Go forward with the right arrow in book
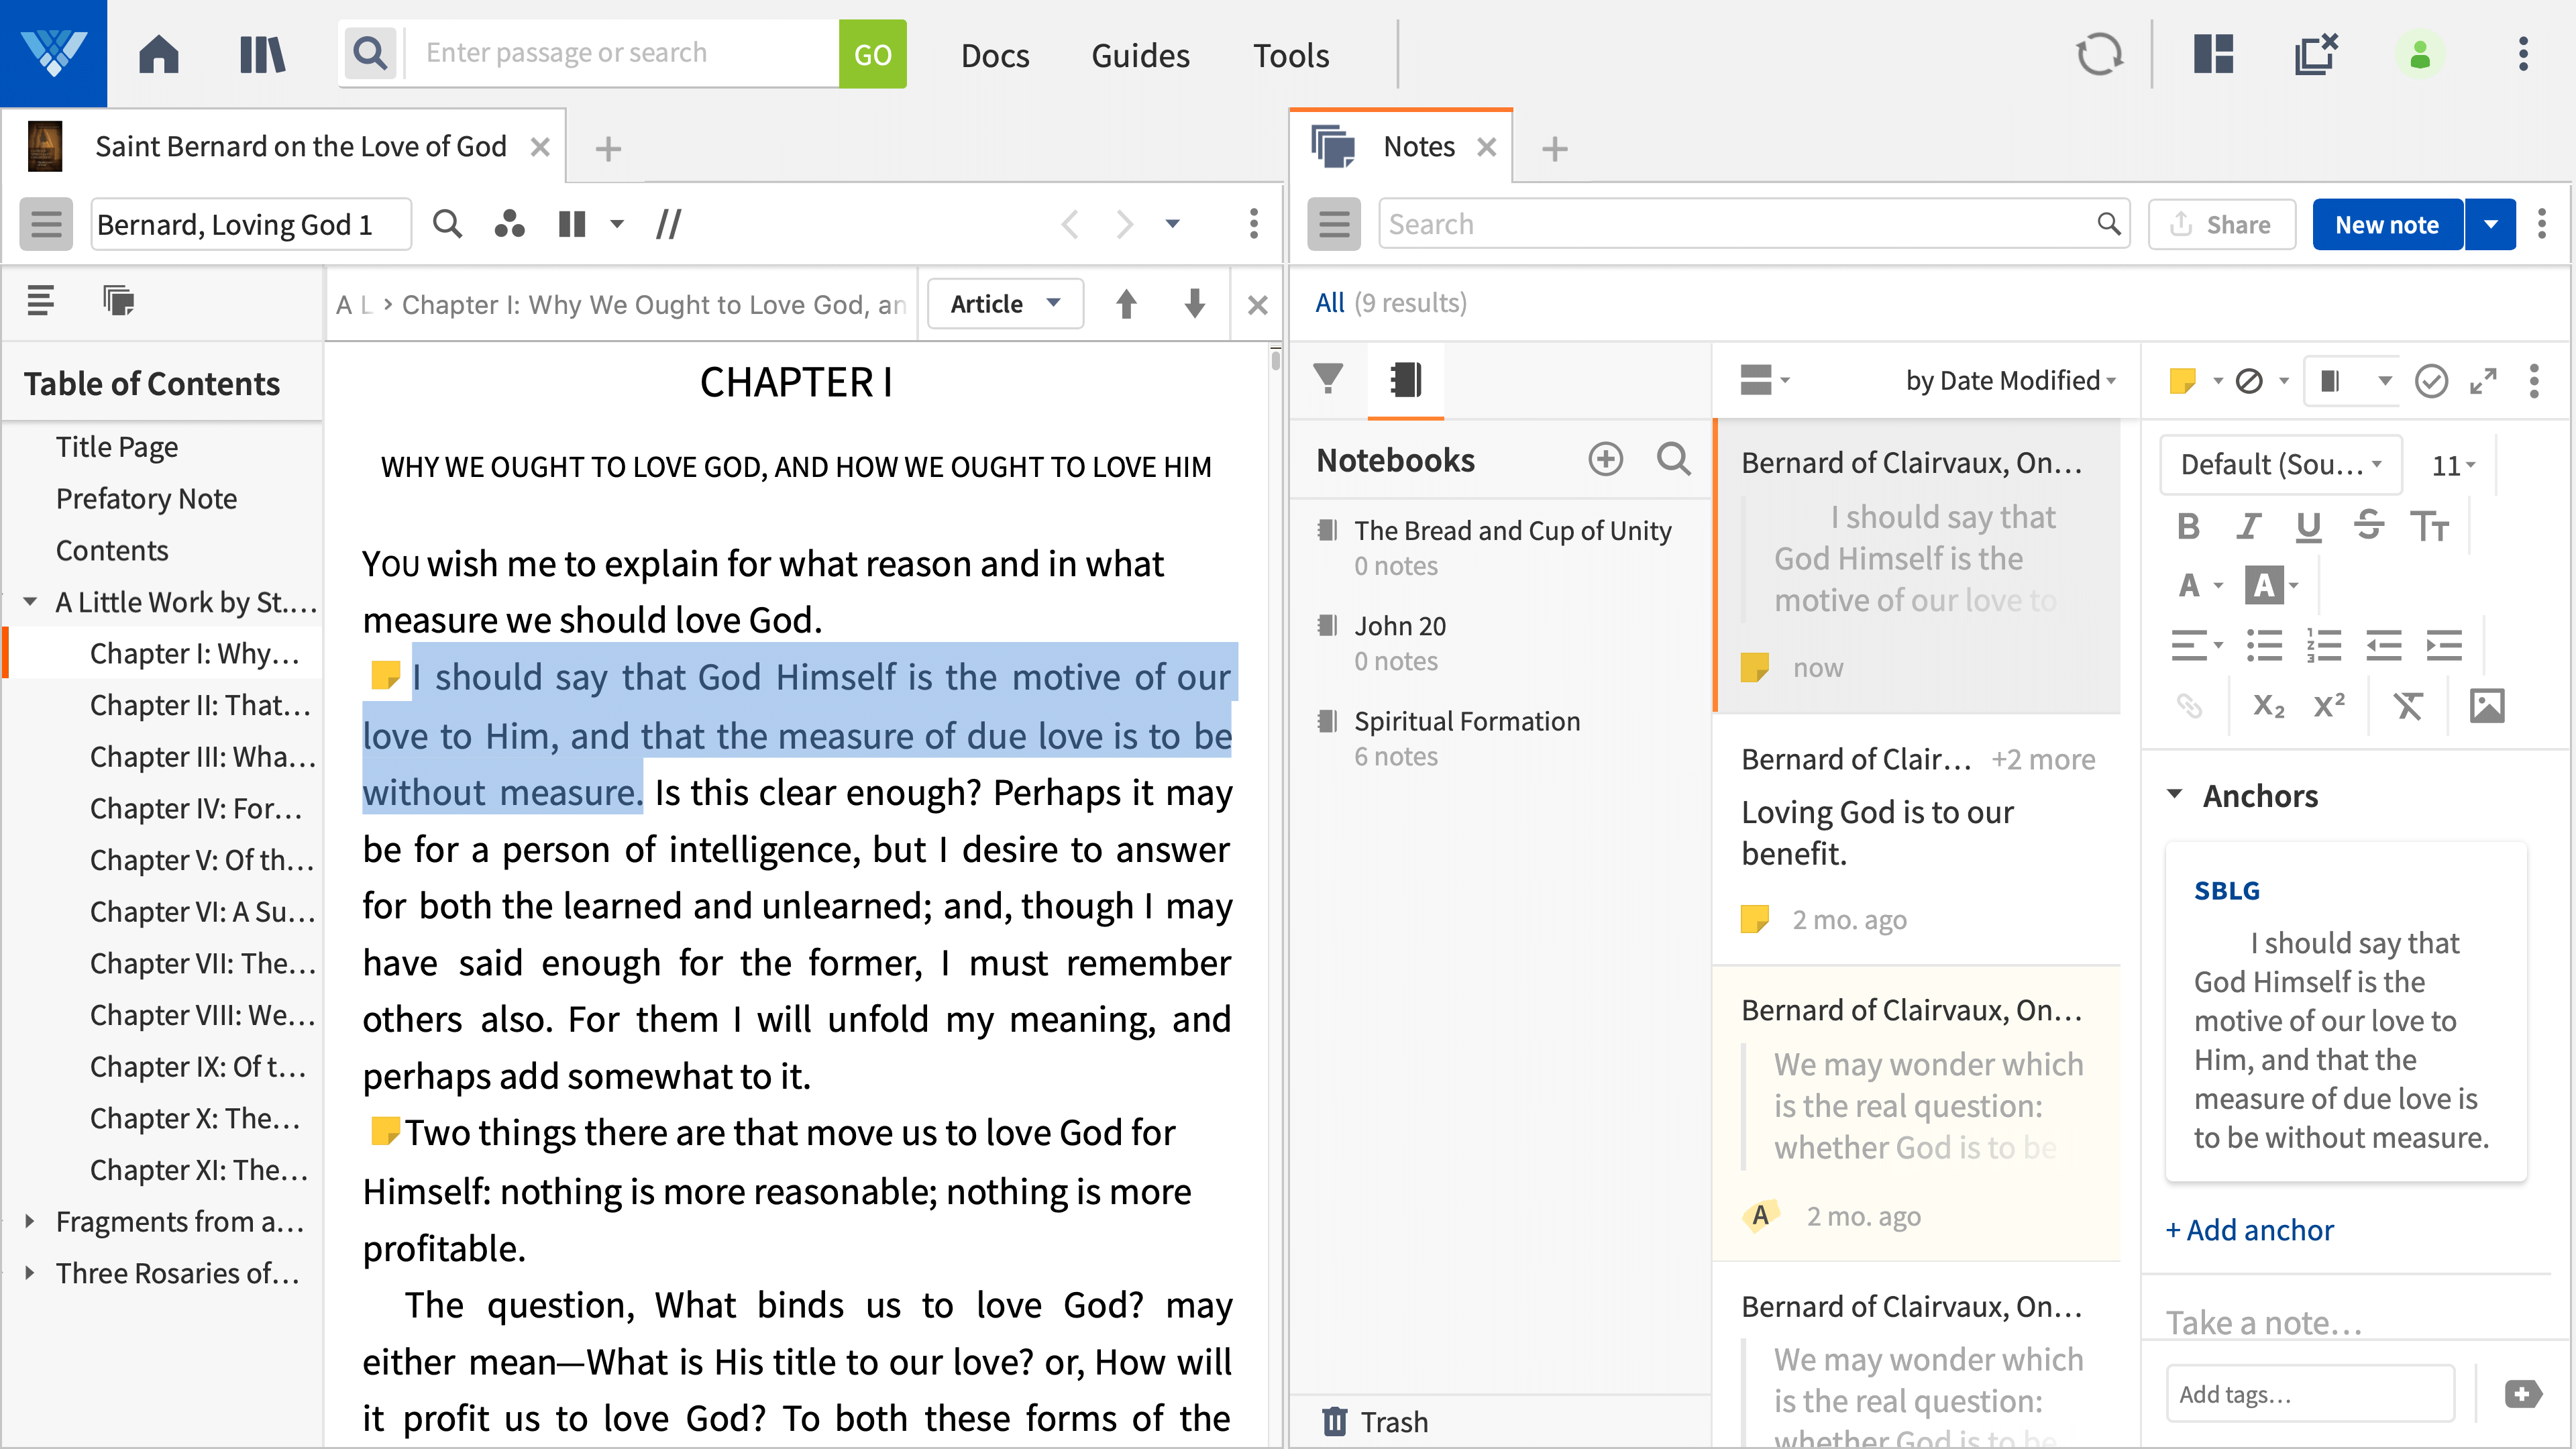 (1124, 224)
